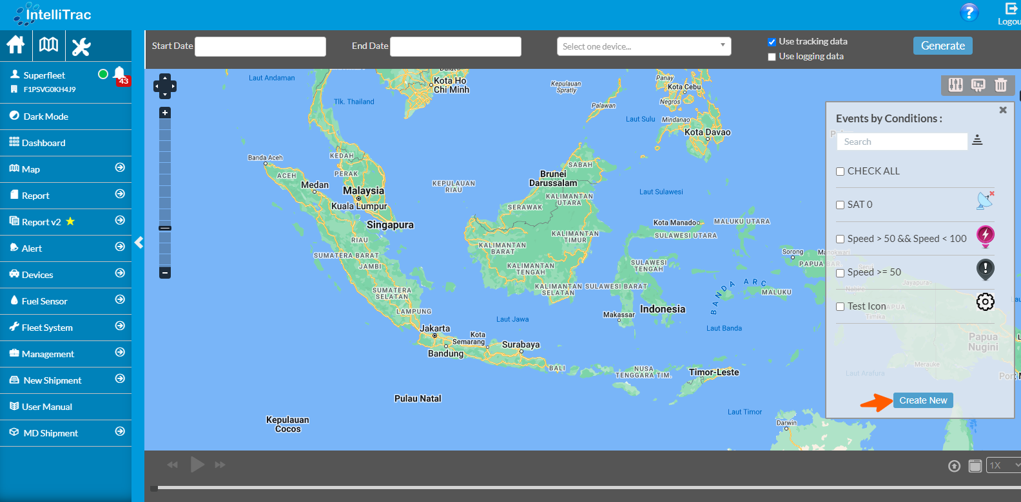Click the playback timeline slider track
1021x502 pixels.
pos(580,488)
